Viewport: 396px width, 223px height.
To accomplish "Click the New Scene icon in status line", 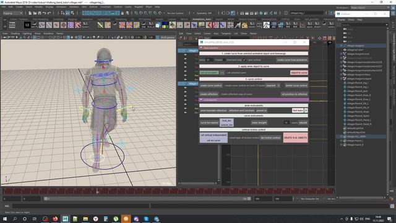I will point(30,13).
